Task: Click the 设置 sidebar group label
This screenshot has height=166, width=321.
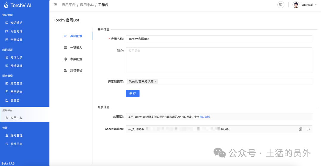Action: [5, 128]
